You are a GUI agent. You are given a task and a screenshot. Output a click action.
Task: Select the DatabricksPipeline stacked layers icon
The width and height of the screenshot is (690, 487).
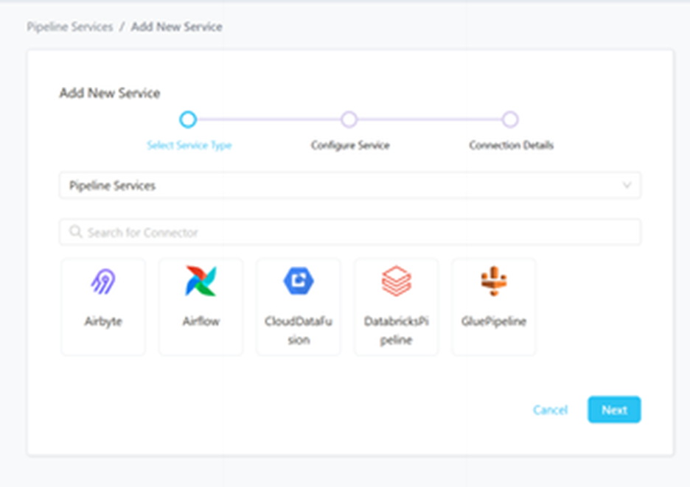pyautogui.click(x=396, y=281)
